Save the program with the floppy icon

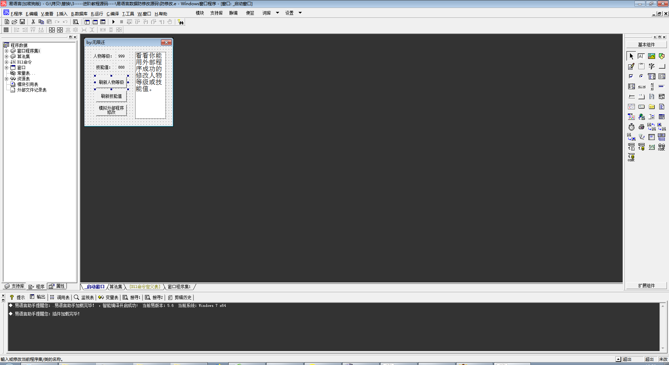tap(22, 22)
